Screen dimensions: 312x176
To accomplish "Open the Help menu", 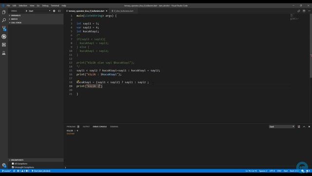I will click(64, 5).
